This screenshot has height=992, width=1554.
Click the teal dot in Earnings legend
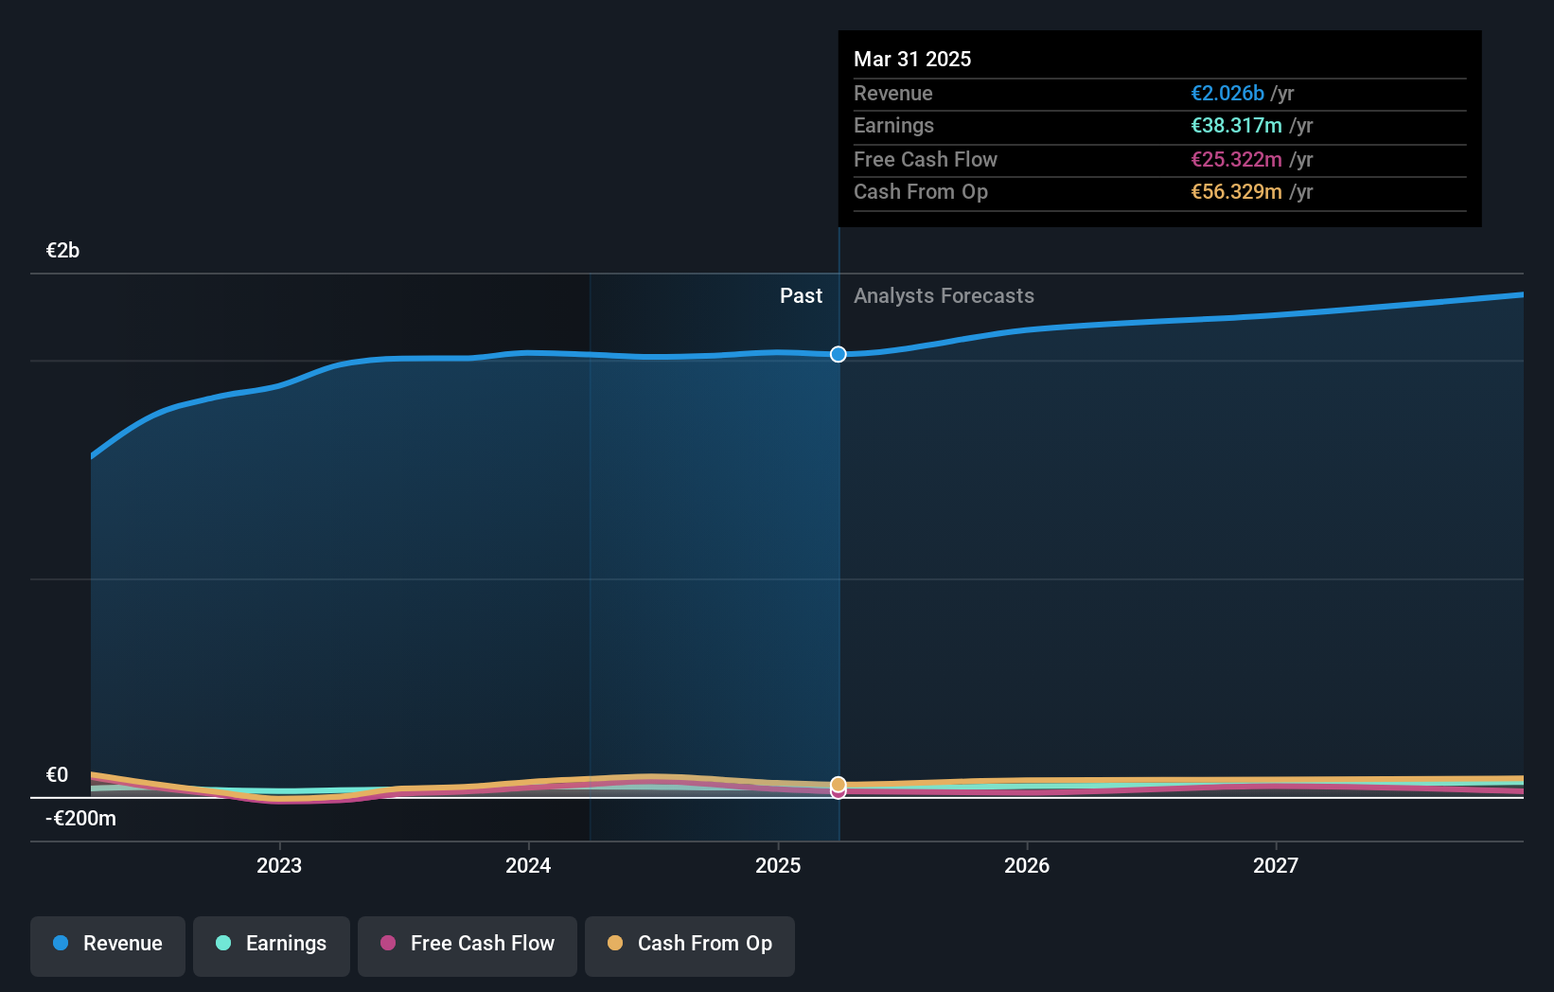click(x=223, y=943)
